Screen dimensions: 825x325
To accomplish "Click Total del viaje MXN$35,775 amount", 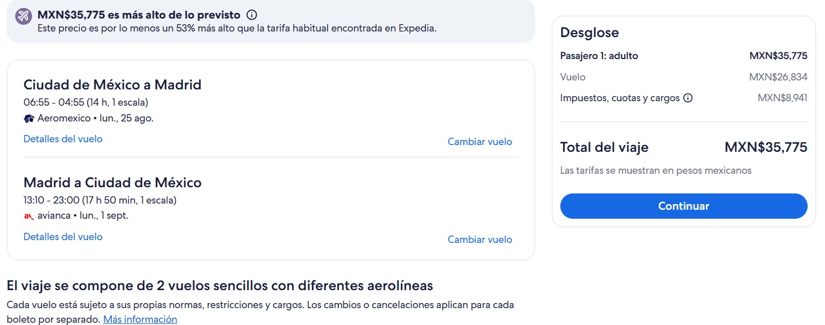I will (x=766, y=147).
